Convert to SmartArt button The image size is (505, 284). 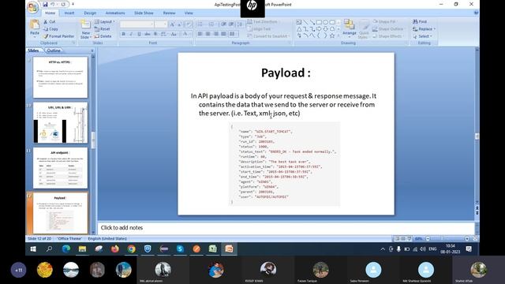268,36
